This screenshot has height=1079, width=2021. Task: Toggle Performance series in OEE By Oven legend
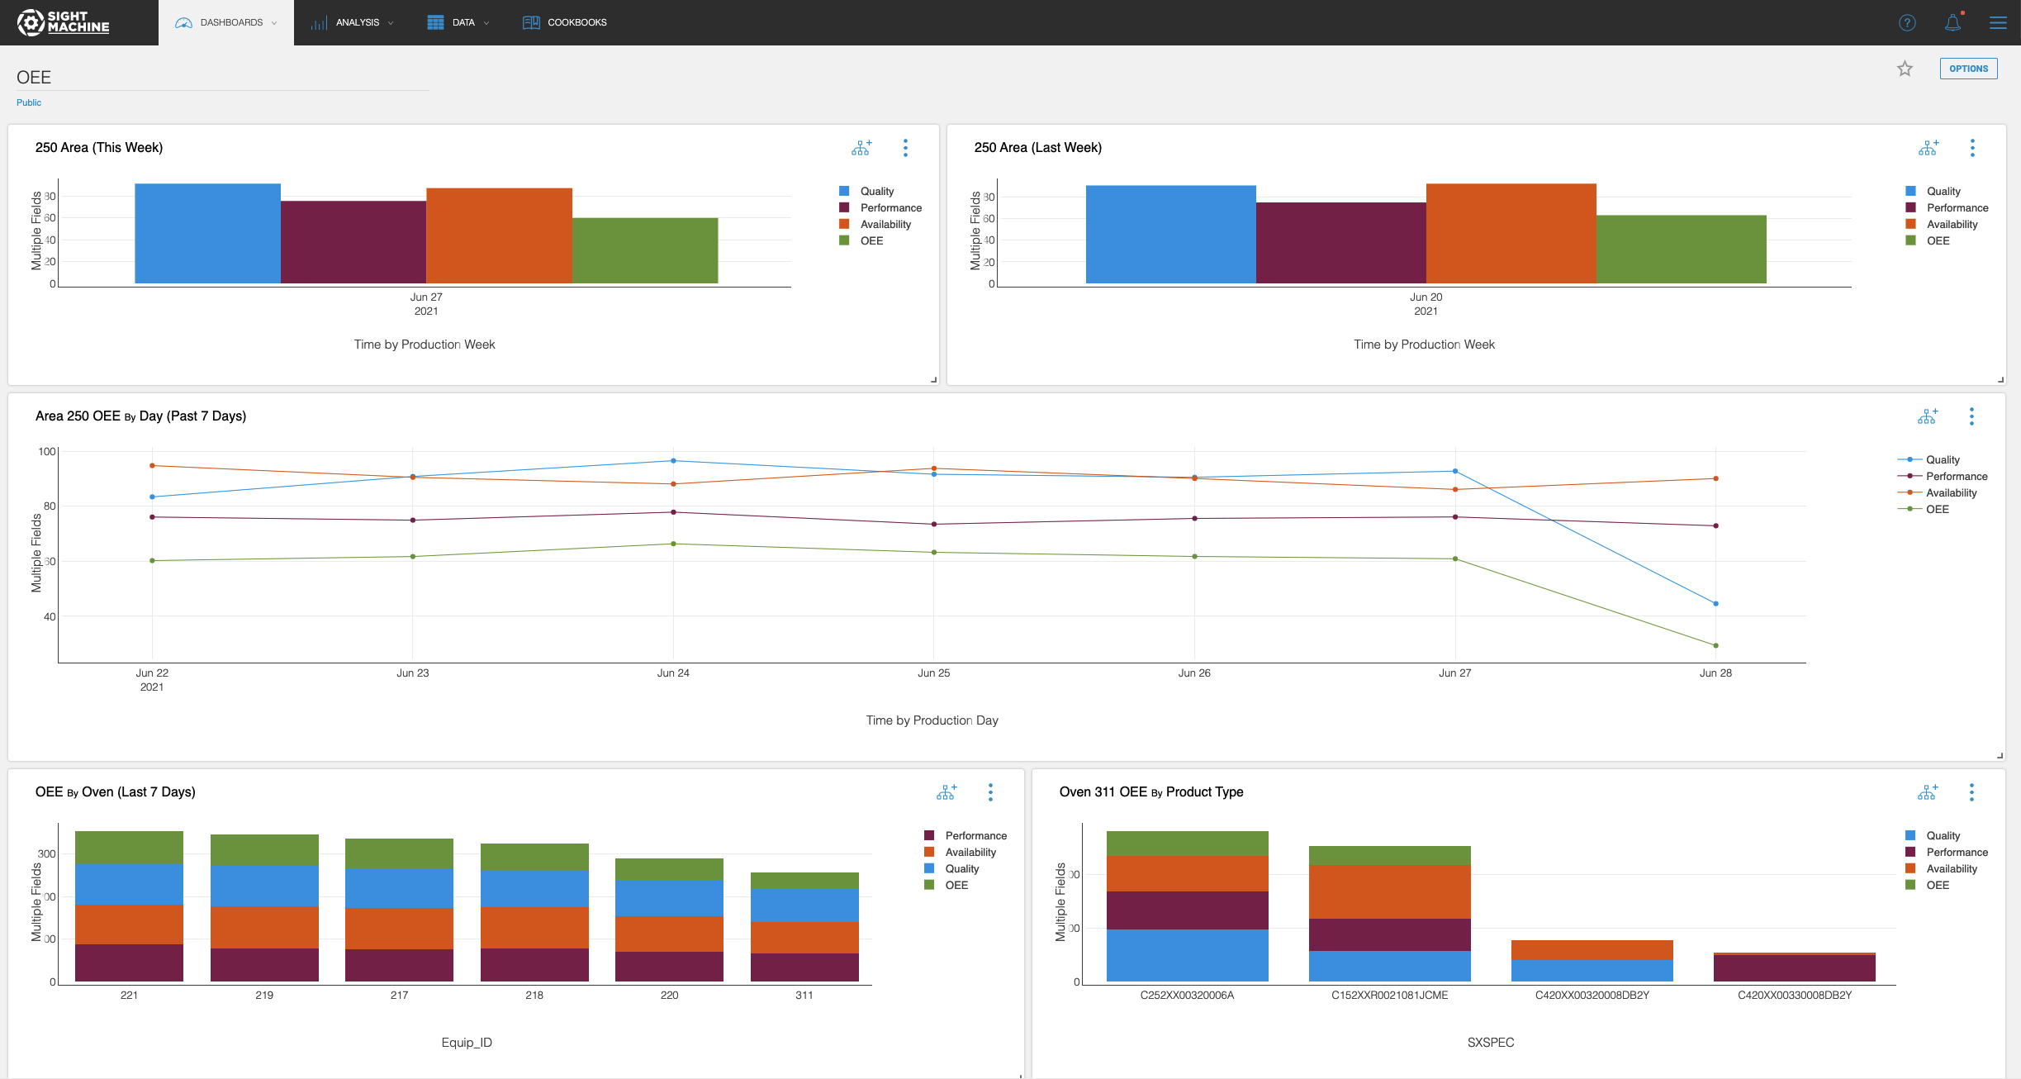tap(965, 835)
